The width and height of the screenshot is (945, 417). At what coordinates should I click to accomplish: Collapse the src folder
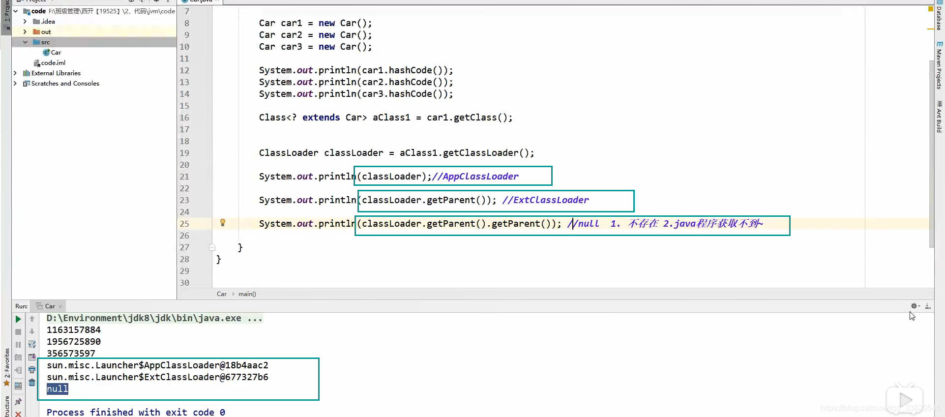[x=25, y=42]
